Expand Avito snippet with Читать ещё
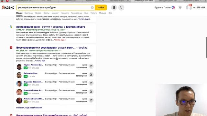The height and width of the screenshot is (116, 207). 60,40
